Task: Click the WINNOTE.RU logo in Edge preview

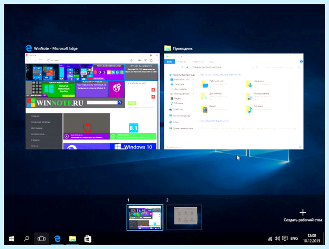Action: pos(55,103)
